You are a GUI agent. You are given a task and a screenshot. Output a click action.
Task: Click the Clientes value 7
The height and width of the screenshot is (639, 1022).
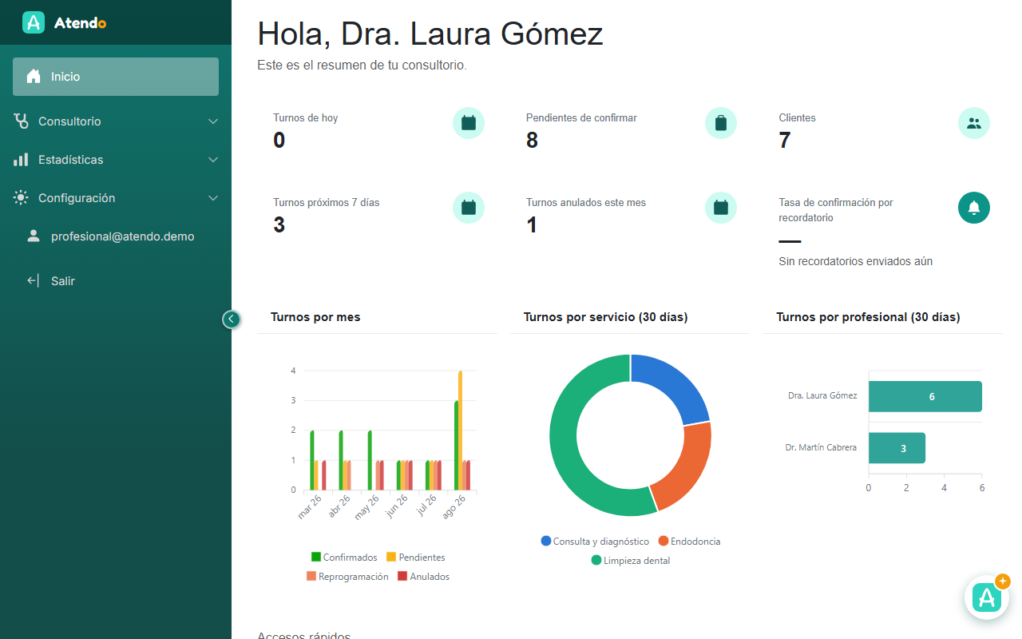[785, 141]
